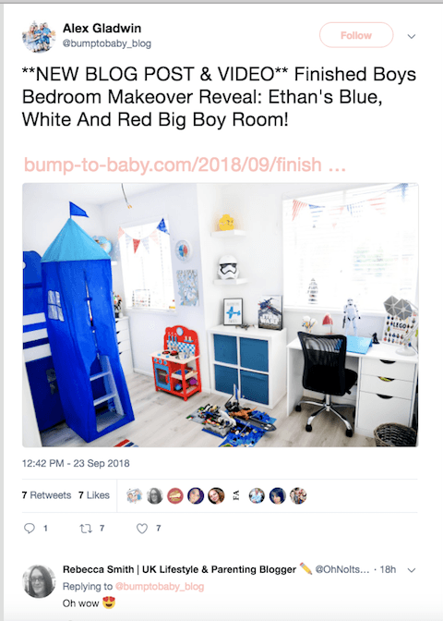The image size is (443, 621).
Task: Click the FA text avatar in likers
Action: click(236, 495)
